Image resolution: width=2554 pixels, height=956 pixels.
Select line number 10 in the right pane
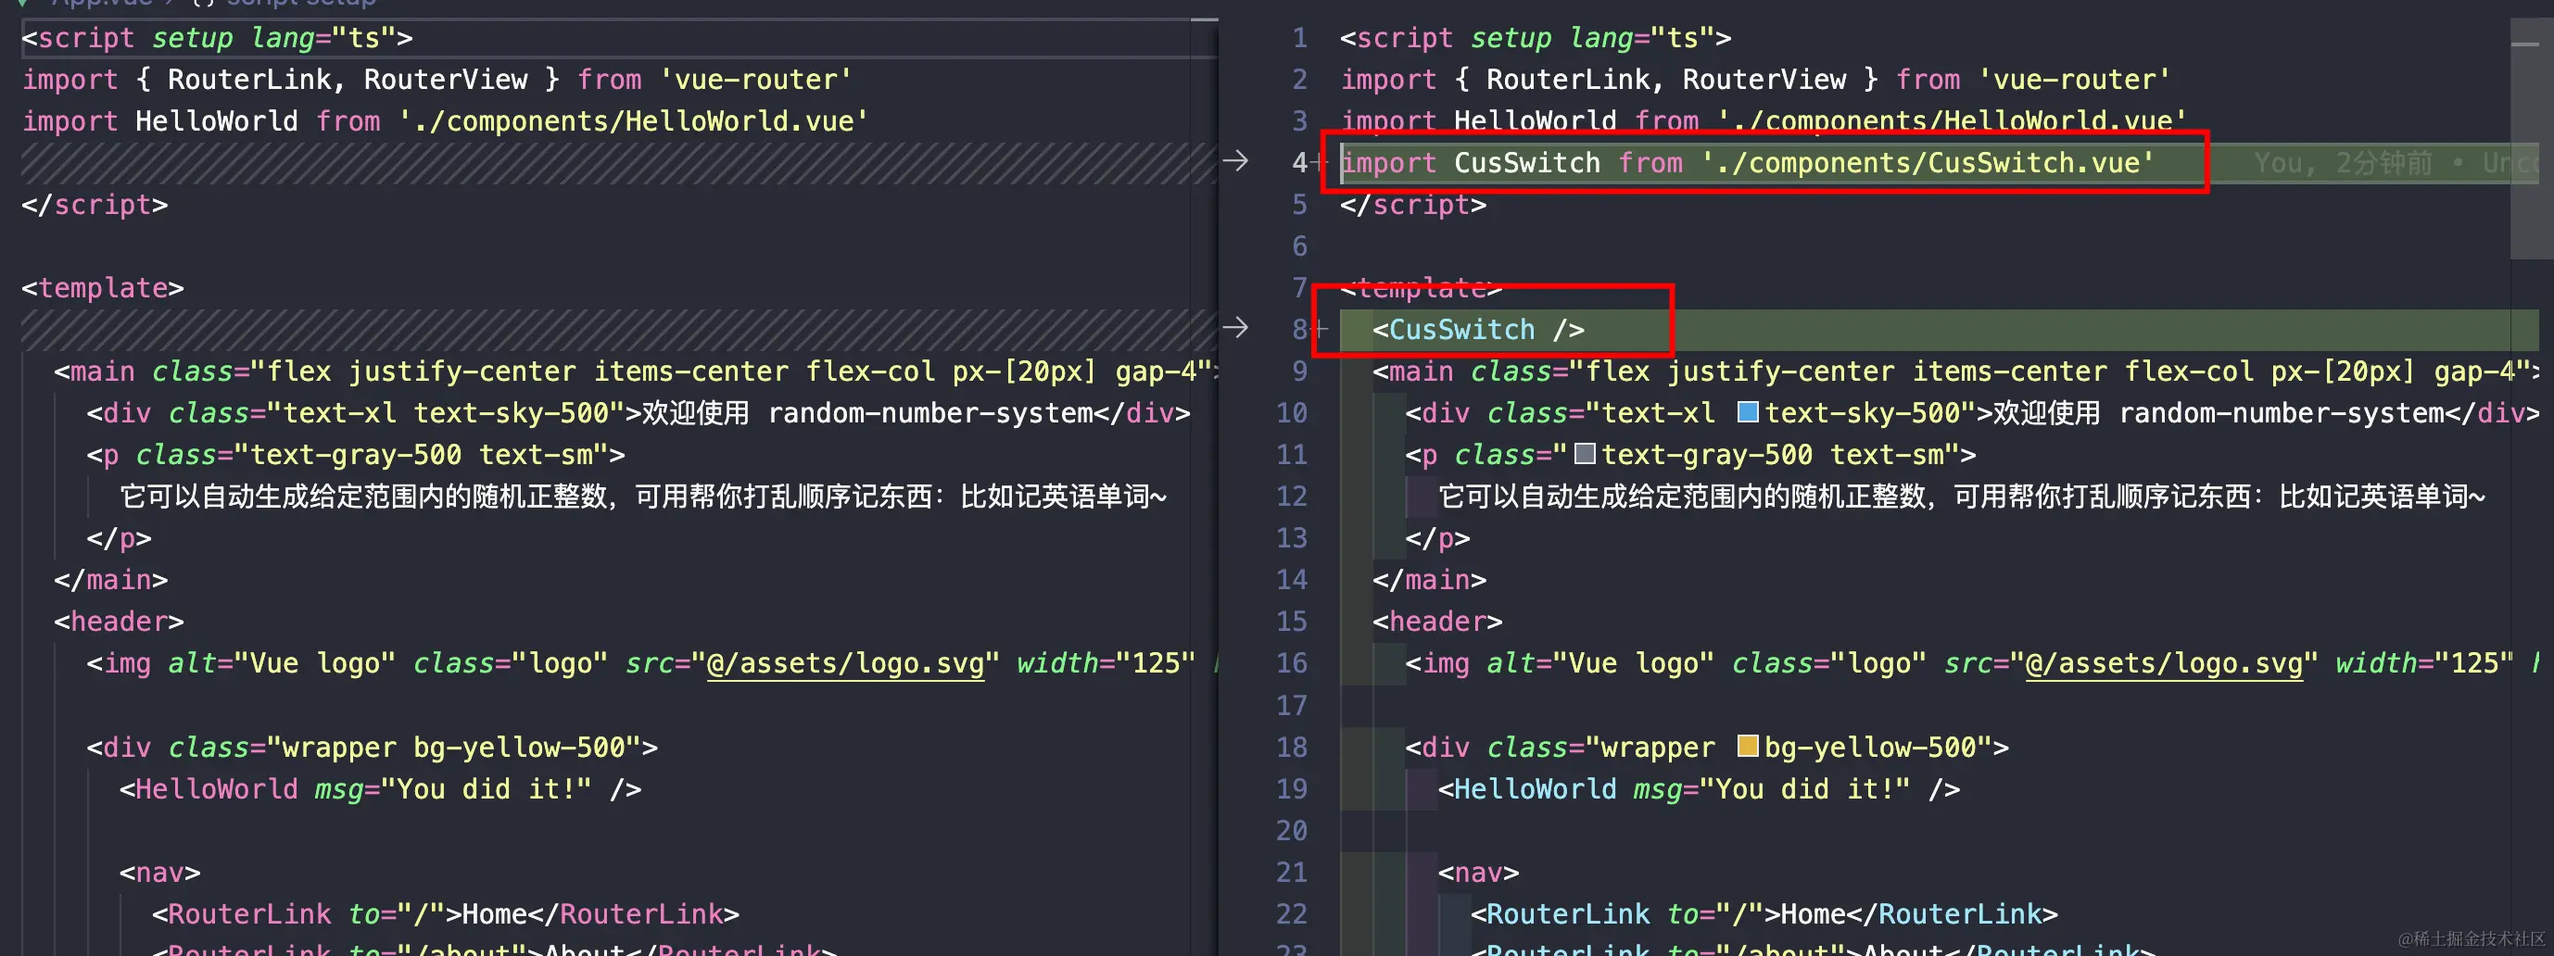(x=1292, y=413)
